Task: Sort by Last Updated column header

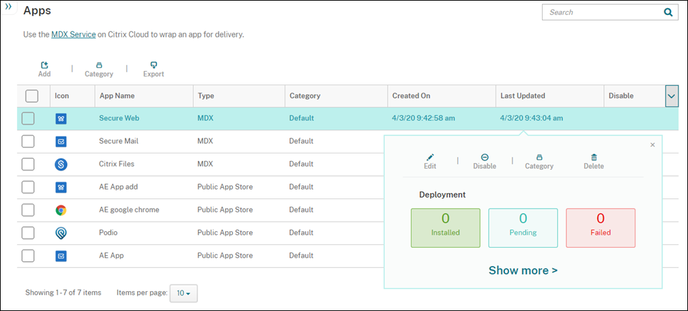Action: click(522, 96)
